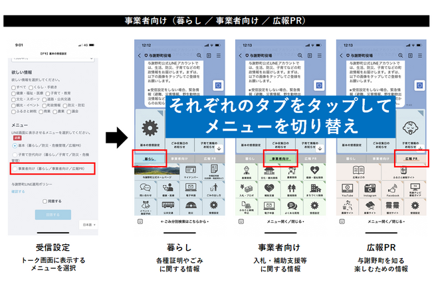
Task: Tap ごみ分別検索はこちらから bar on 暮らし screen
Action: (x=185, y=222)
